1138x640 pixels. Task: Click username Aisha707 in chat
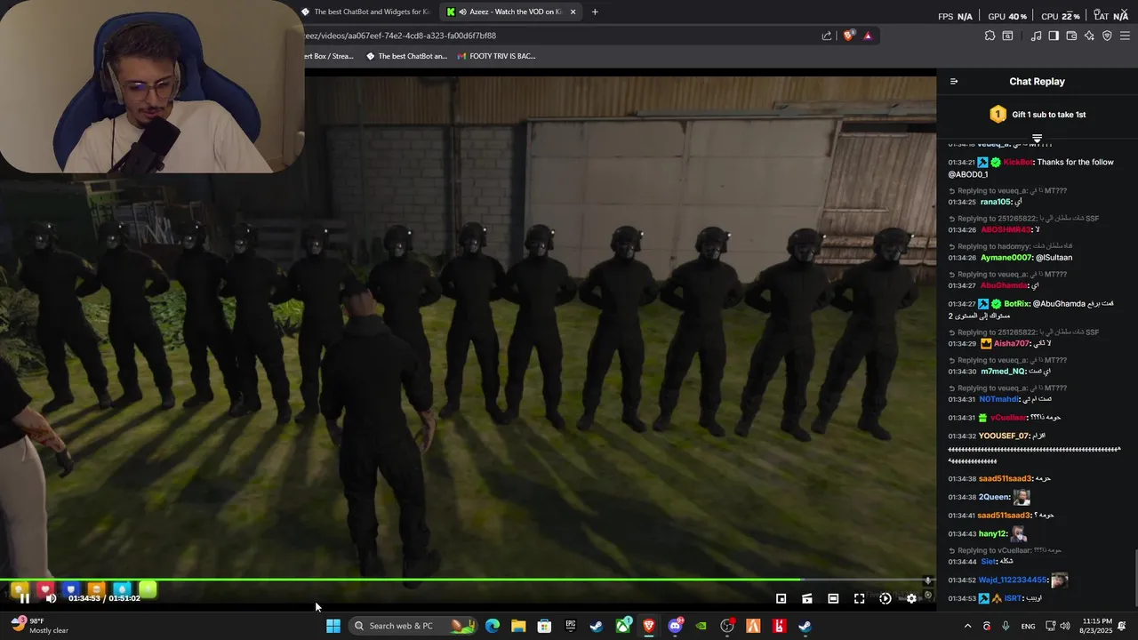click(1011, 343)
